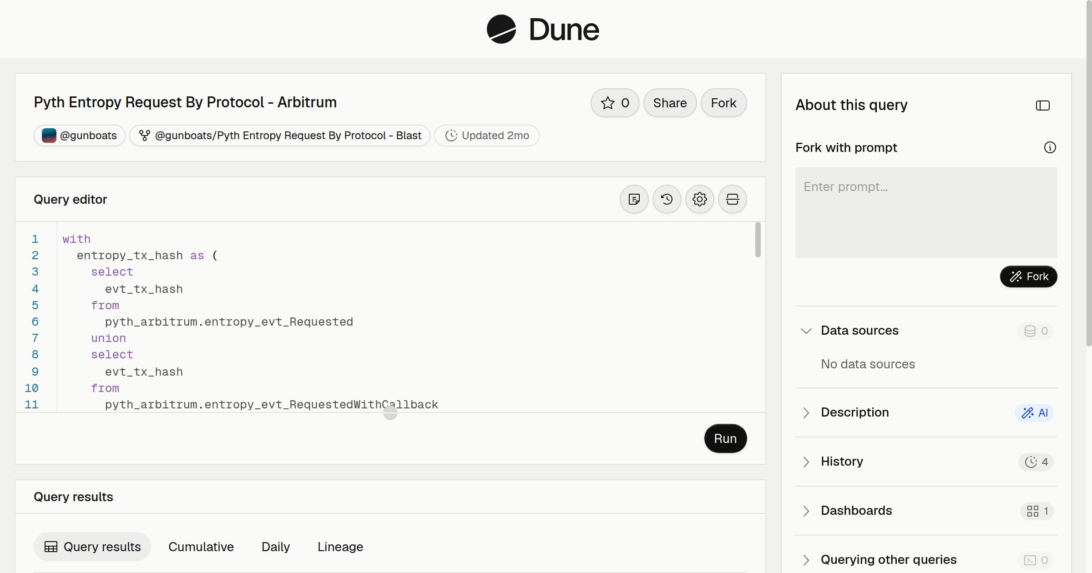Open version history icon in Query editor
Image resolution: width=1092 pixels, height=573 pixels.
point(667,199)
